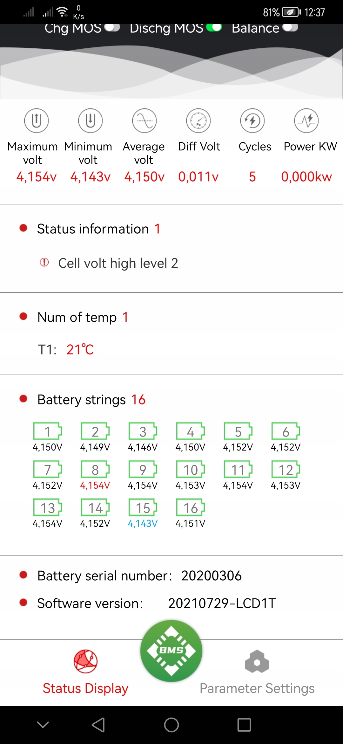This screenshot has width=343, height=744.
Task: Toggle the Chg MOS switch
Action: click(112, 28)
